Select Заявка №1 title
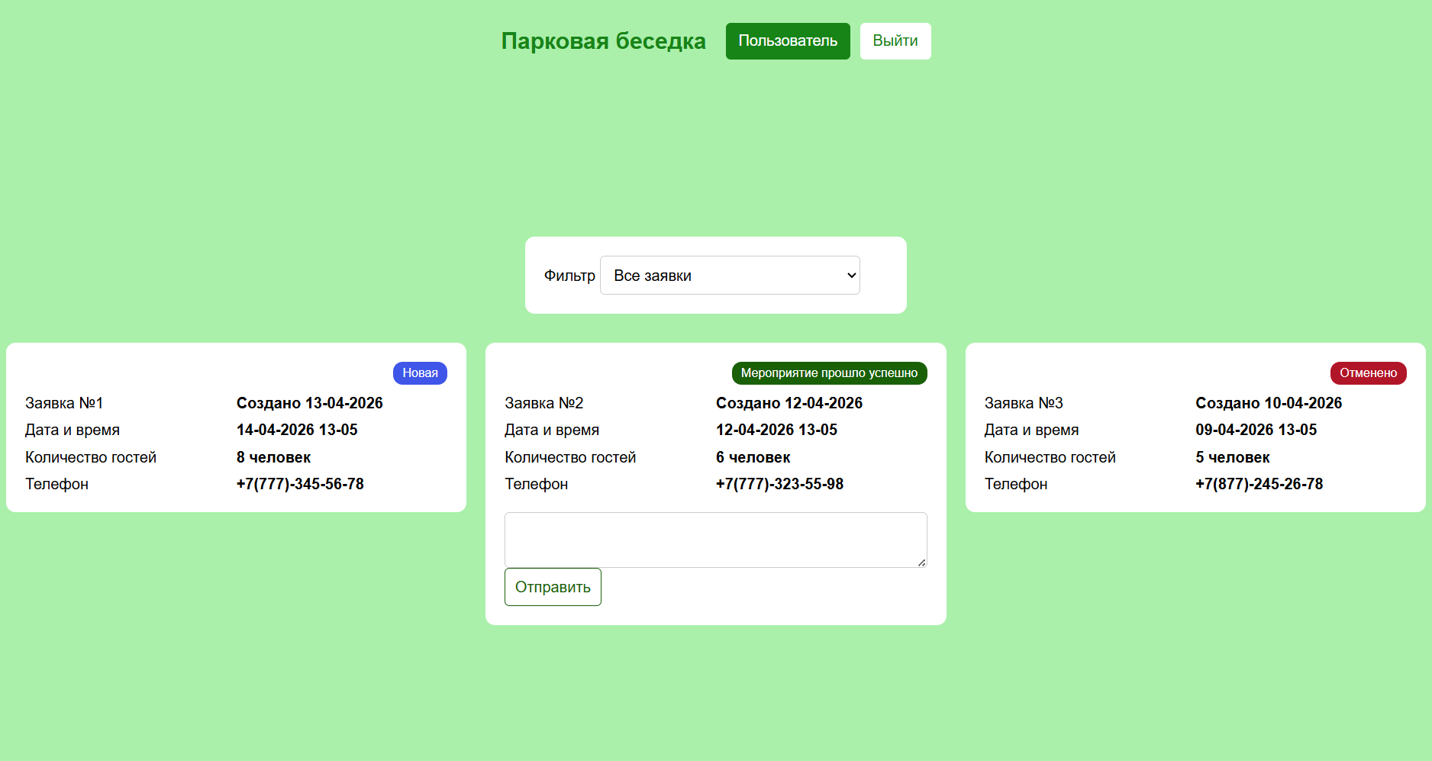Screen dimensions: 1432x761 click(x=64, y=403)
